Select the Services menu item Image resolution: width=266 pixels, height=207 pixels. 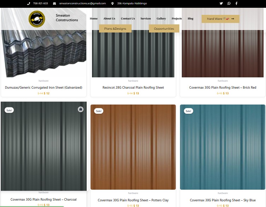[x=145, y=18]
